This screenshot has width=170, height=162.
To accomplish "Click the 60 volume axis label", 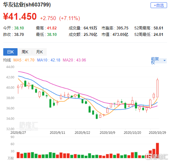I will [x=12, y=144].
